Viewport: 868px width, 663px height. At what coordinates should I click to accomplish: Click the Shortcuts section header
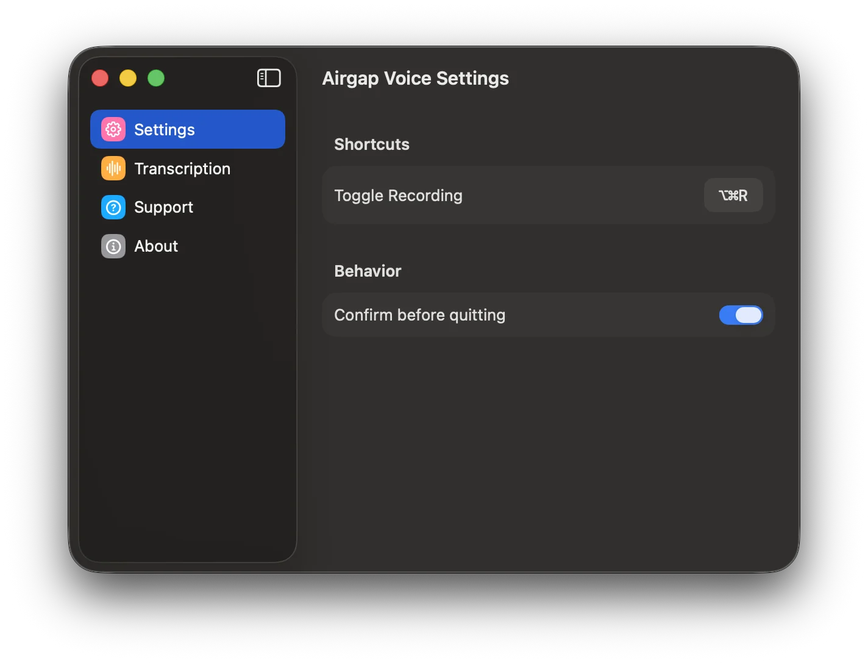click(371, 144)
